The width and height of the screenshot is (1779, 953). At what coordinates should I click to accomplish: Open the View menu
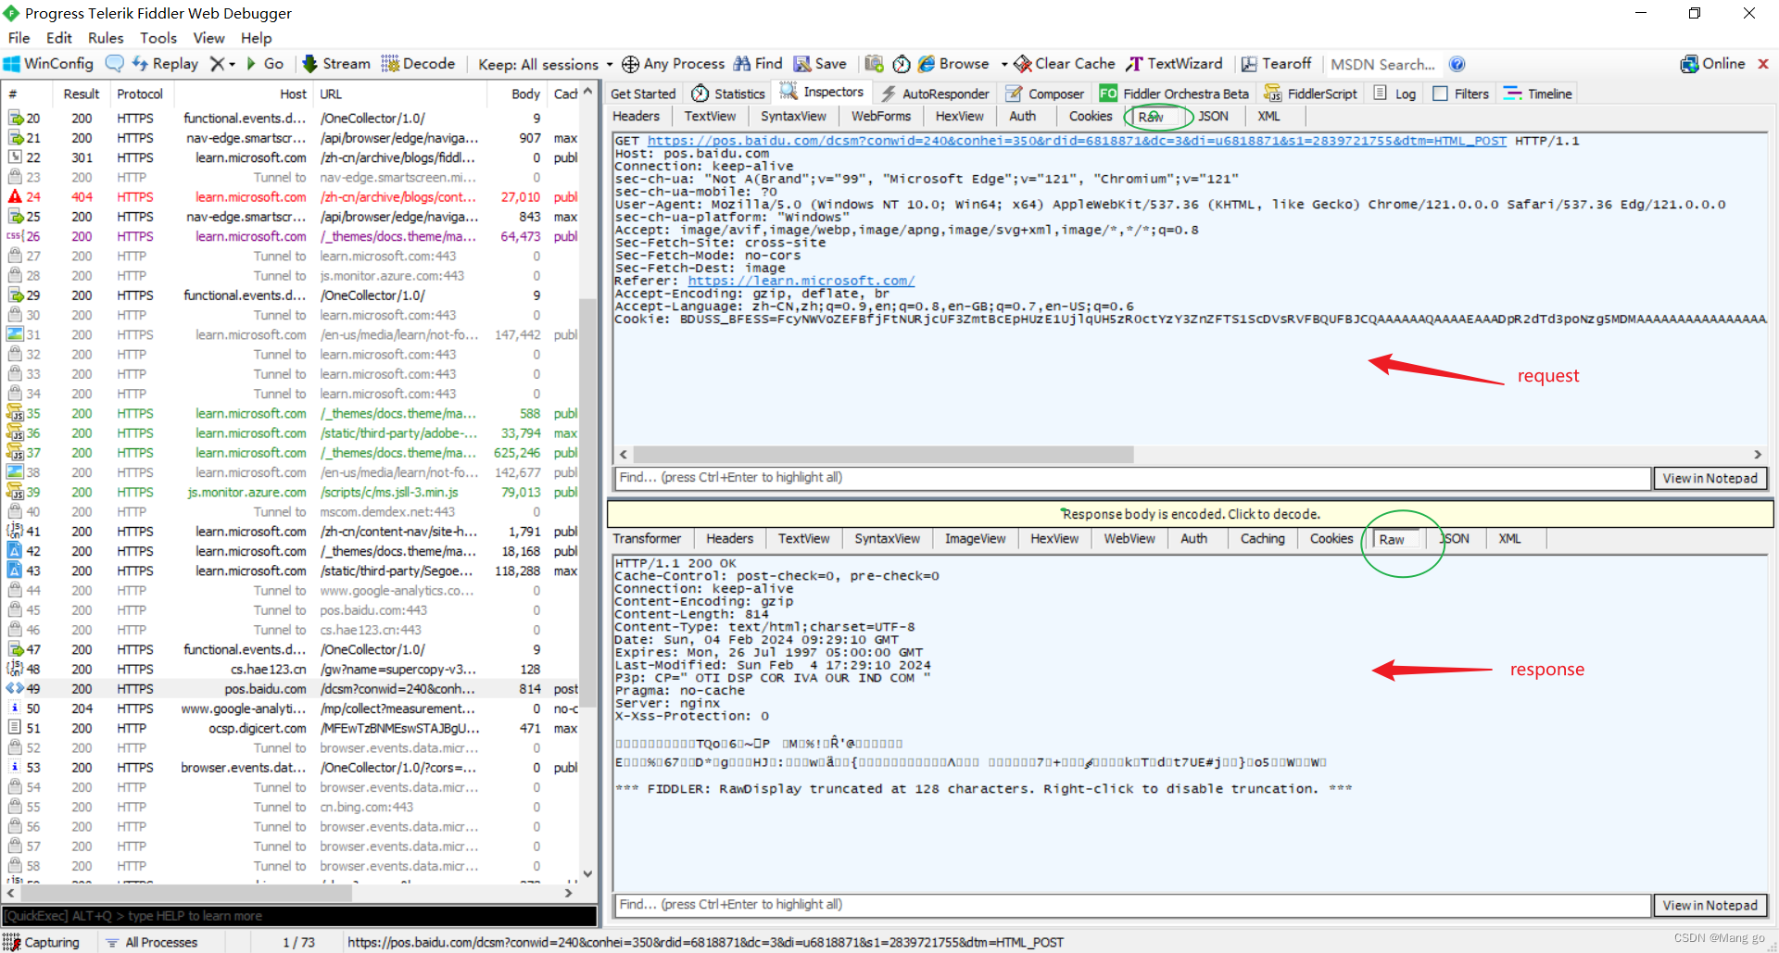pos(208,38)
